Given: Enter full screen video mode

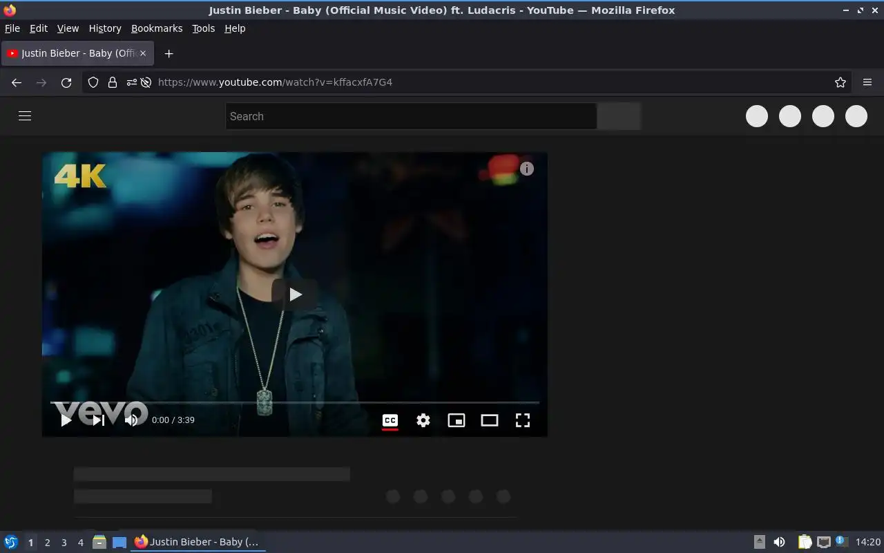Looking at the screenshot, I should (523, 420).
